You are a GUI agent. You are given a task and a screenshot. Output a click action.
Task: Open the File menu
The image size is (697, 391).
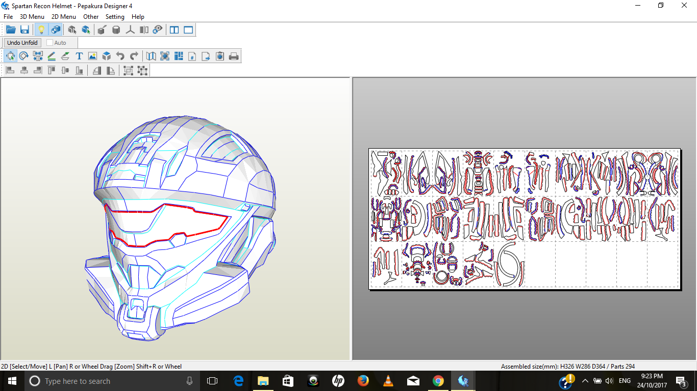(8, 17)
